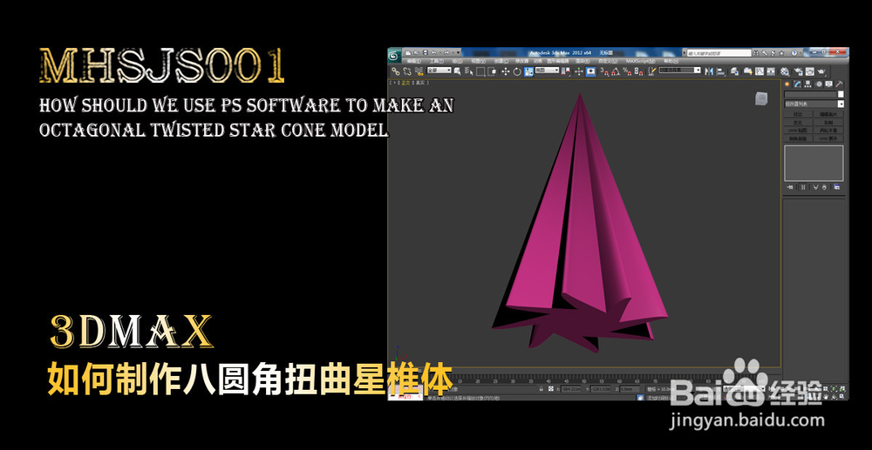This screenshot has height=450, width=872.
Task: Open Select by Name tool
Action: 468,71
